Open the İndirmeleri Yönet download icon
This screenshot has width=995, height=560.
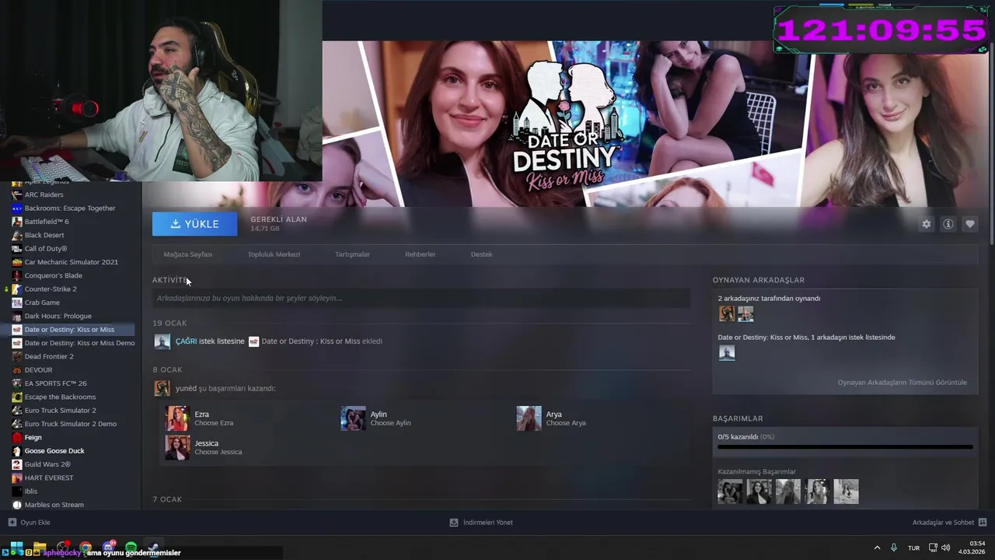tap(454, 523)
